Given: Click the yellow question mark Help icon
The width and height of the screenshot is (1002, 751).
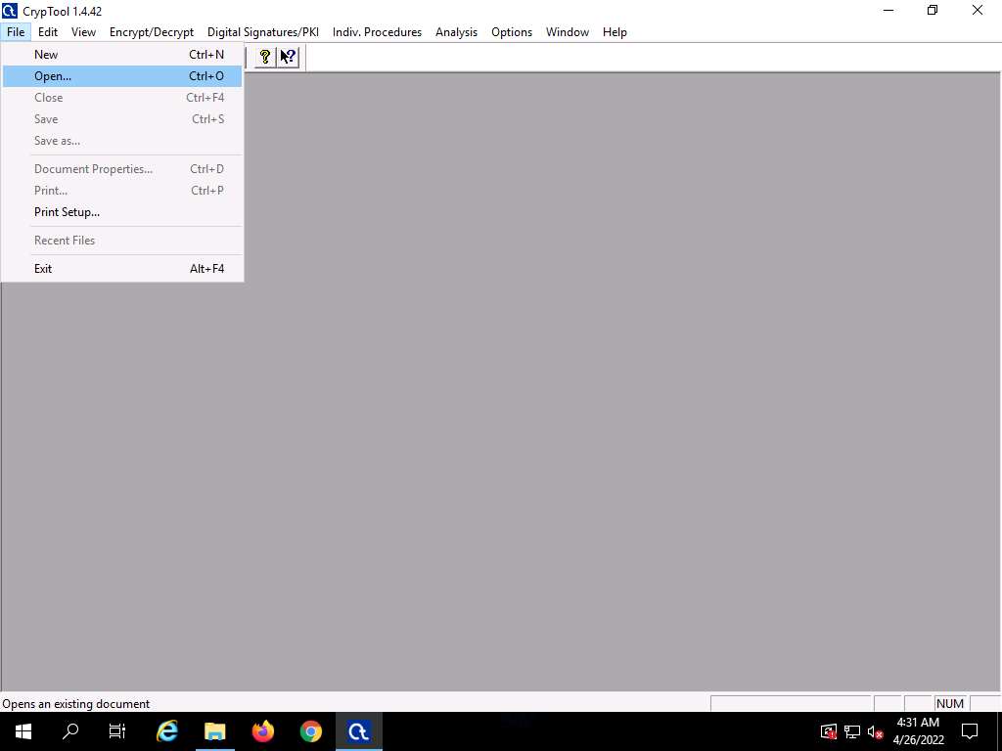Looking at the screenshot, I should tap(264, 57).
